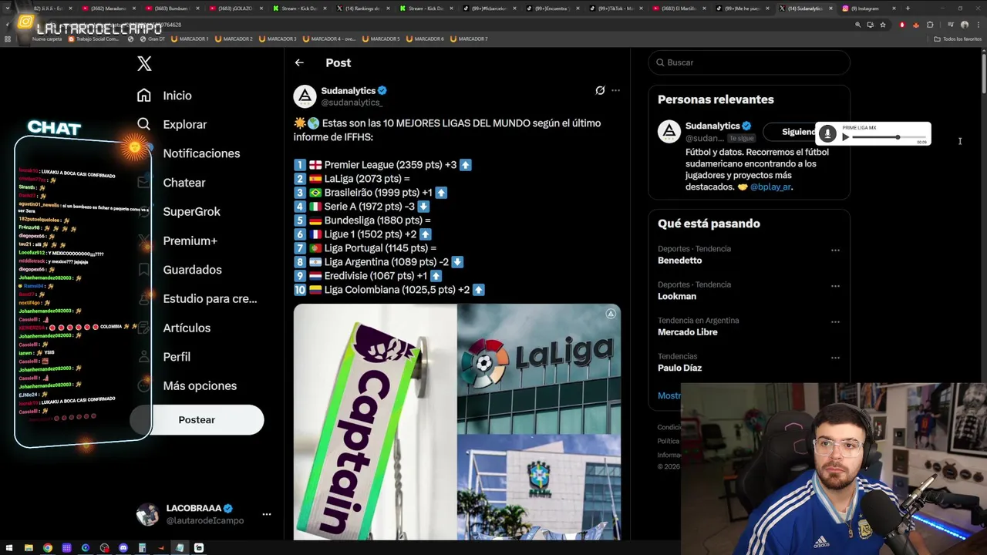Open the Chrome three-dot menu
Image resolution: width=987 pixels, height=555 pixels.
point(979,25)
